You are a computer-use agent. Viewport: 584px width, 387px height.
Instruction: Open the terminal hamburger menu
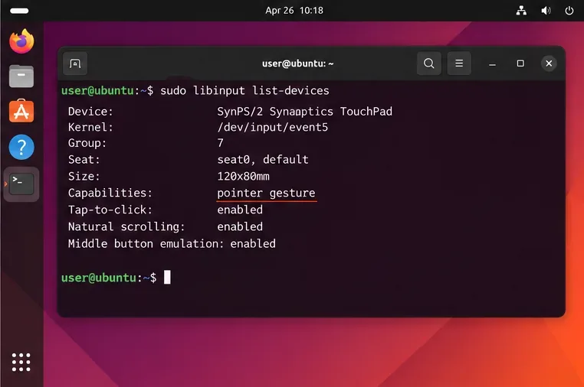459,63
